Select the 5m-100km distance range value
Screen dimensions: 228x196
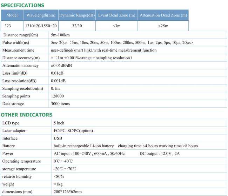click(60, 35)
